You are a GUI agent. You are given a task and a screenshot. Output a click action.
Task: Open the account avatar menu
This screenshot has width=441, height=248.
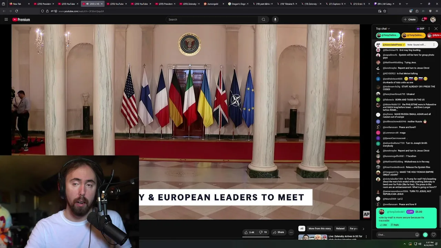click(433, 20)
